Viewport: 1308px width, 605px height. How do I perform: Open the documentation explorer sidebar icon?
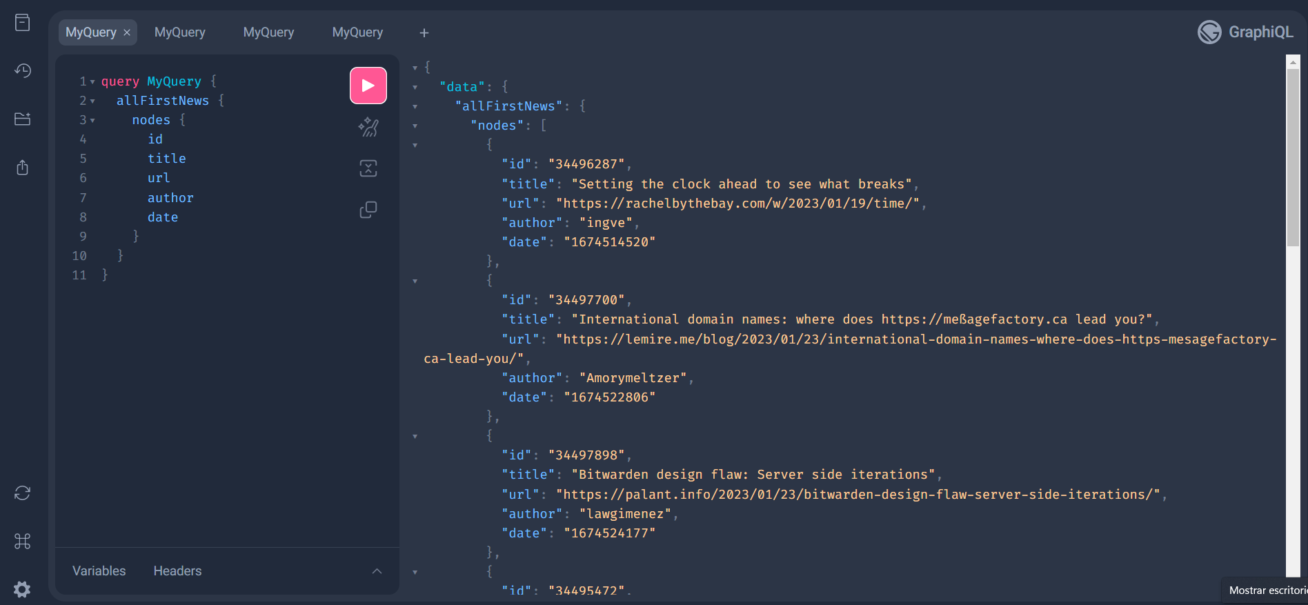pos(23,23)
